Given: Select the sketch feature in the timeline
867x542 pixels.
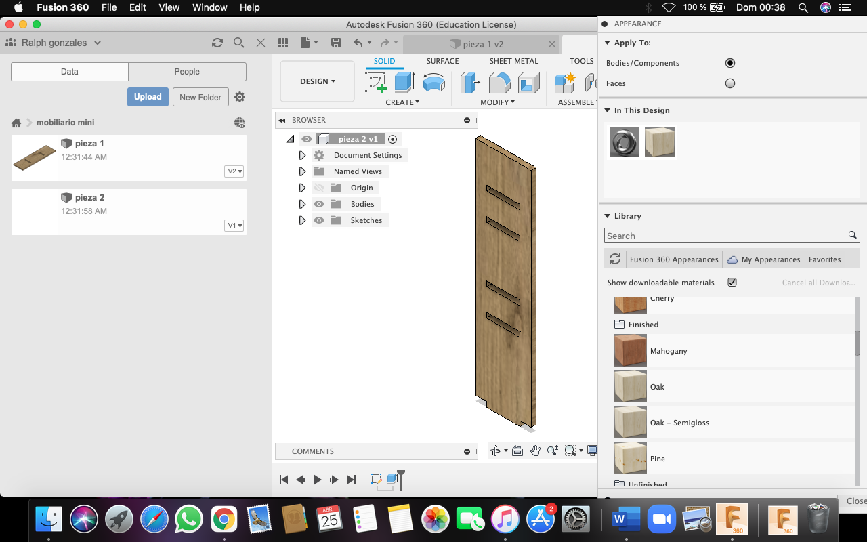Looking at the screenshot, I should (x=377, y=479).
